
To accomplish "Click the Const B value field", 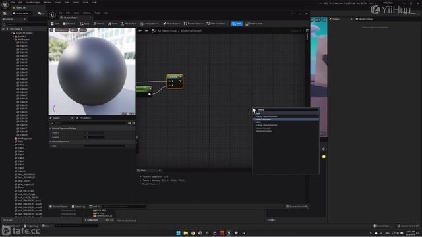I will (95, 137).
